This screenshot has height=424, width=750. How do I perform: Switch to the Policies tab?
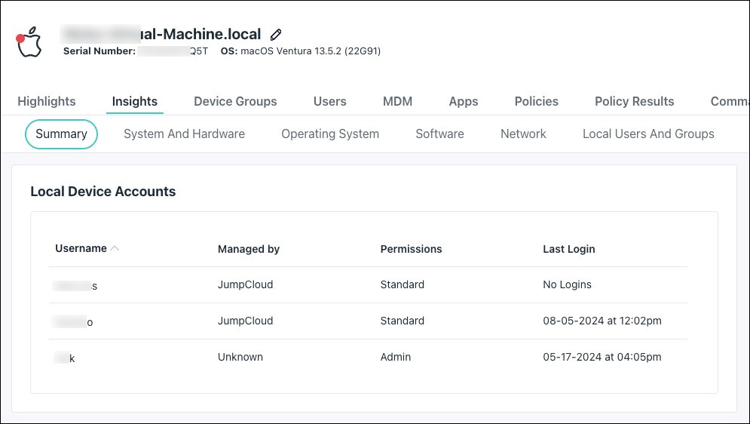point(537,101)
